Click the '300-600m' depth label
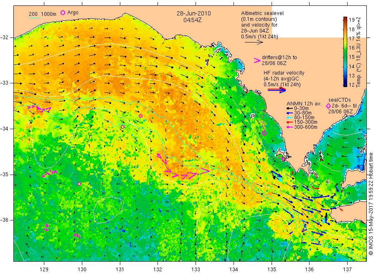Viewport: 376px width, 275px height. [306, 127]
